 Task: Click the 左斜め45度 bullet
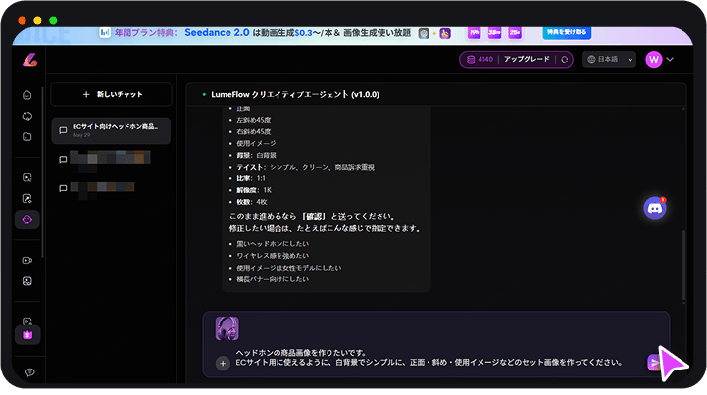coord(254,120)
